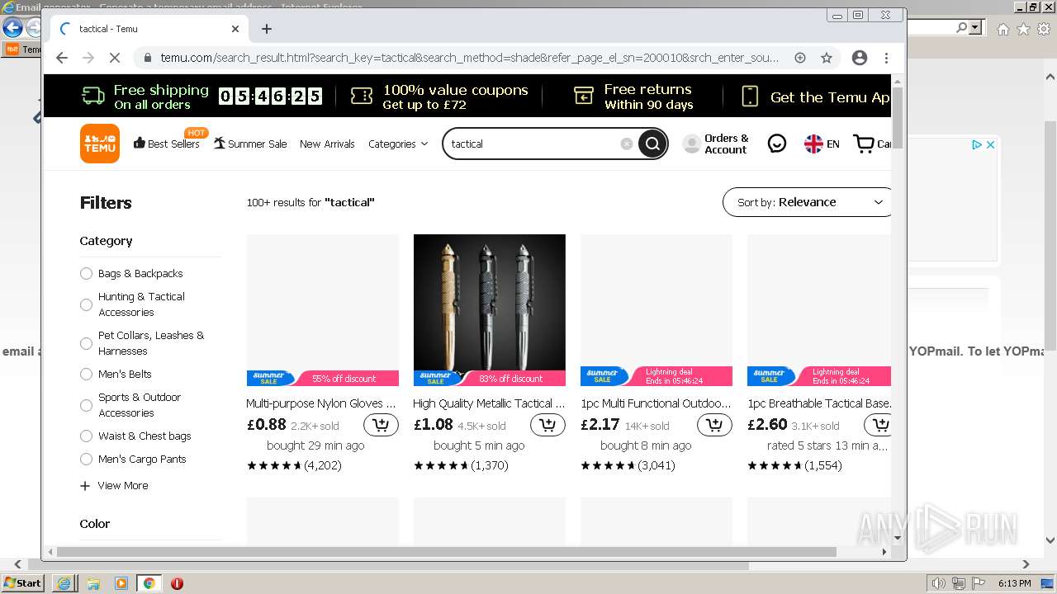Add High Quality Metallic Tactical item to cart
The height and width of the screenshot is (594, 1057).
(x=547, y=425)
